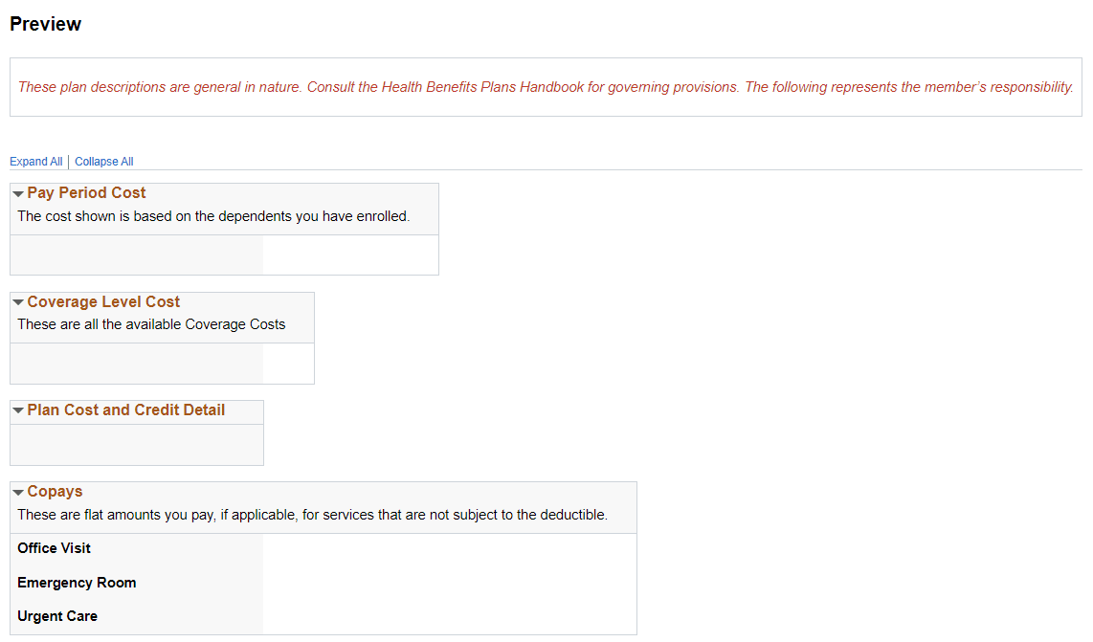Select the Office Visit copay row
The height and width of the screenshot is (642, 1093).
click(53, 548)
